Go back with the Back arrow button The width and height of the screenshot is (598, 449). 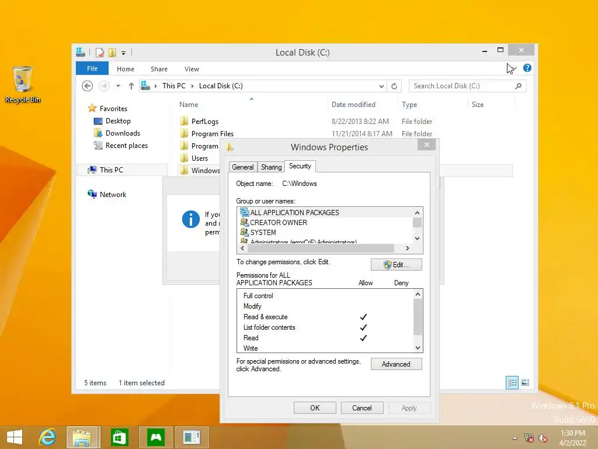pyautogui.click(x=88, y=86)
